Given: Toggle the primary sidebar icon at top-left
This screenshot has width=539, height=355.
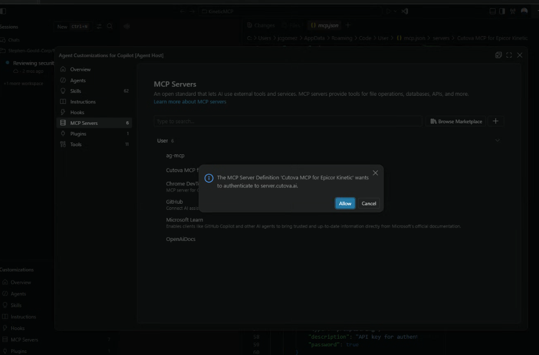Looking at the screenshot, I should 3,11.
